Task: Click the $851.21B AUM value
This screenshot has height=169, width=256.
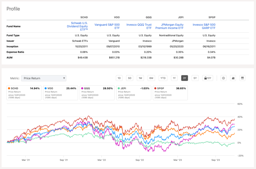Action: coord(114,58)
